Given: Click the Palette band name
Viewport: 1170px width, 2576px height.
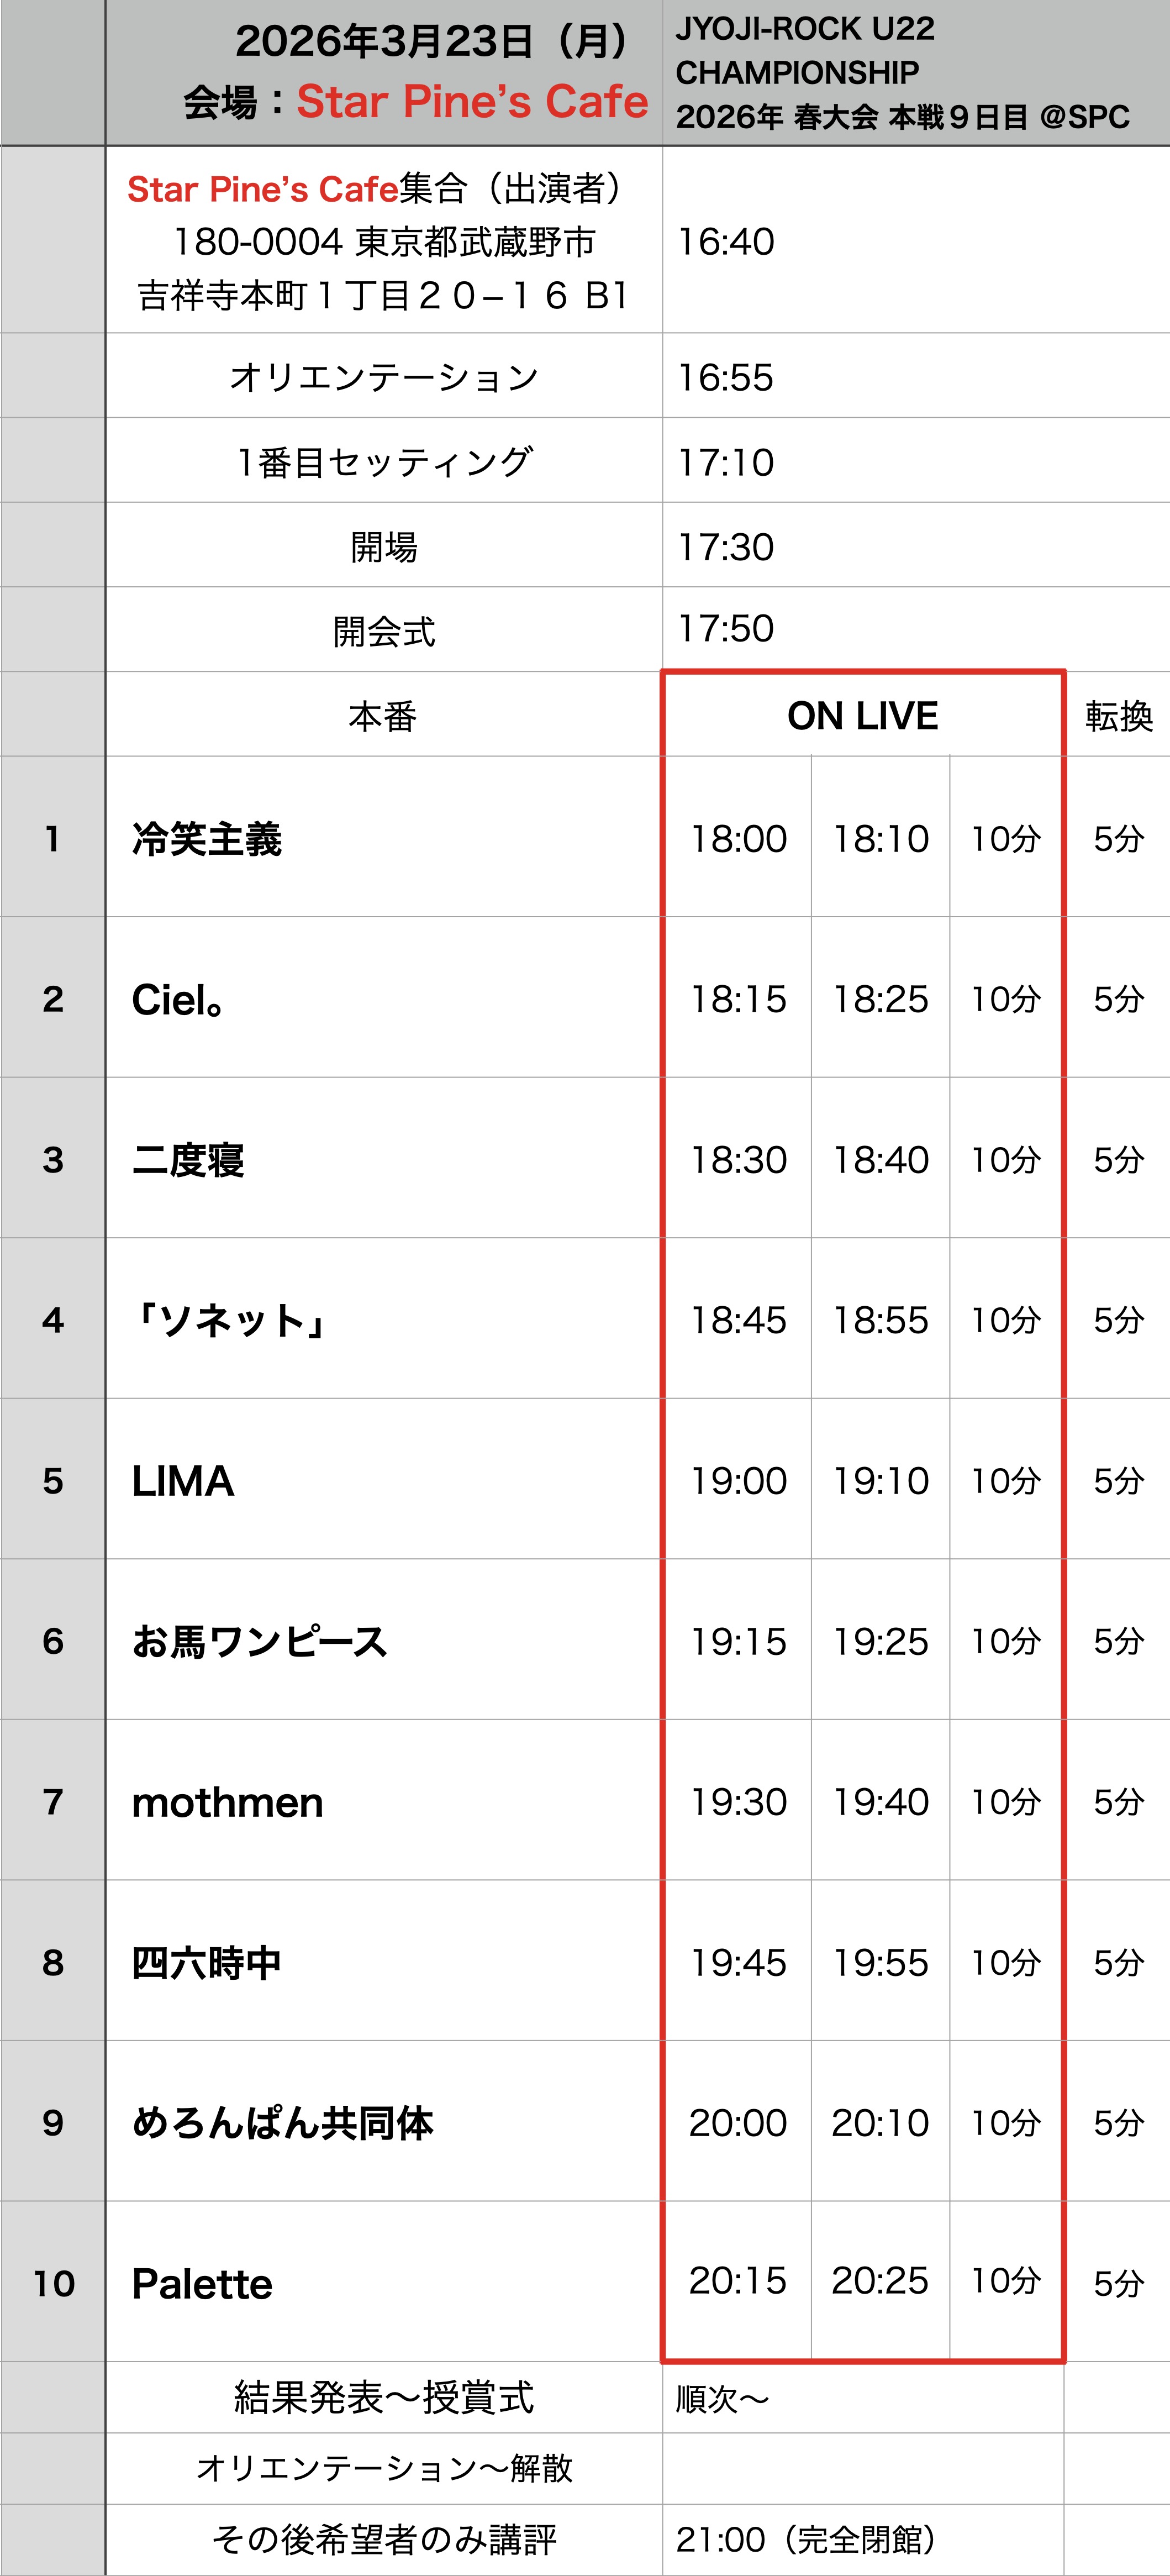Looking at the screenshot, I should [x=202, y=2284].
